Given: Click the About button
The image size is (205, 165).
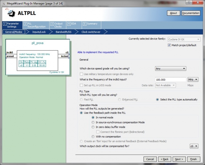Looking at the screenshot, I should point(173,13).
